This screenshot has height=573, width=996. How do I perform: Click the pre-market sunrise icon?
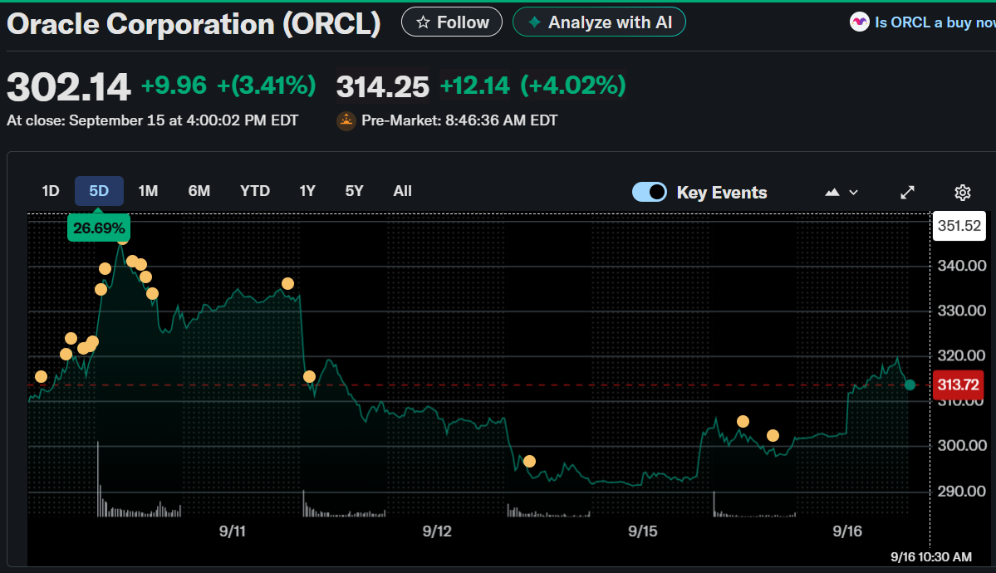(x=346, y=120)
